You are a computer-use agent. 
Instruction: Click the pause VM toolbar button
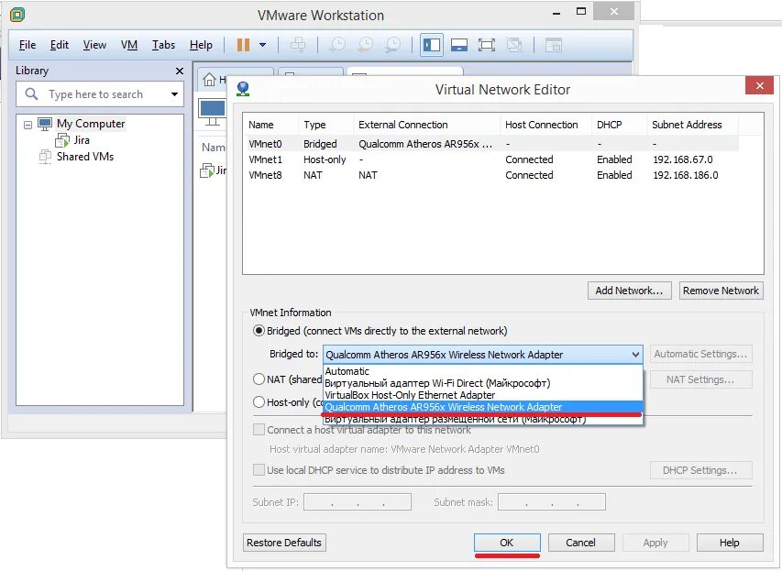click(243, 45)
